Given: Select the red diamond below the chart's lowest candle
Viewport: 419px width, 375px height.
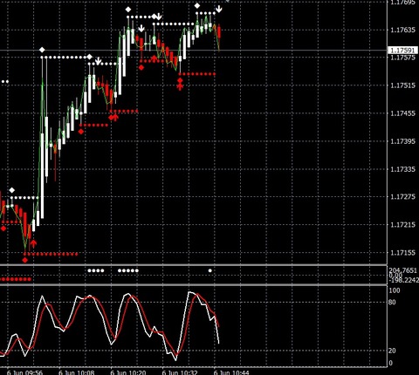Looking at the screenshot, I should coord(25,260).
